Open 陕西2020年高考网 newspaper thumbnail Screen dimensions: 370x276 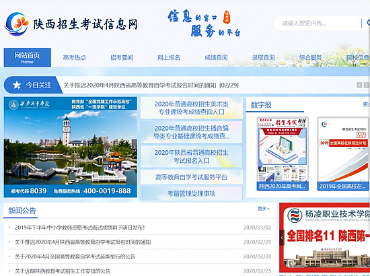[x=283, y=153]
